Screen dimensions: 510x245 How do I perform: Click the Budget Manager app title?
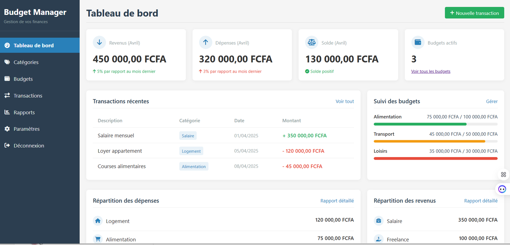(x=35, y=12)
